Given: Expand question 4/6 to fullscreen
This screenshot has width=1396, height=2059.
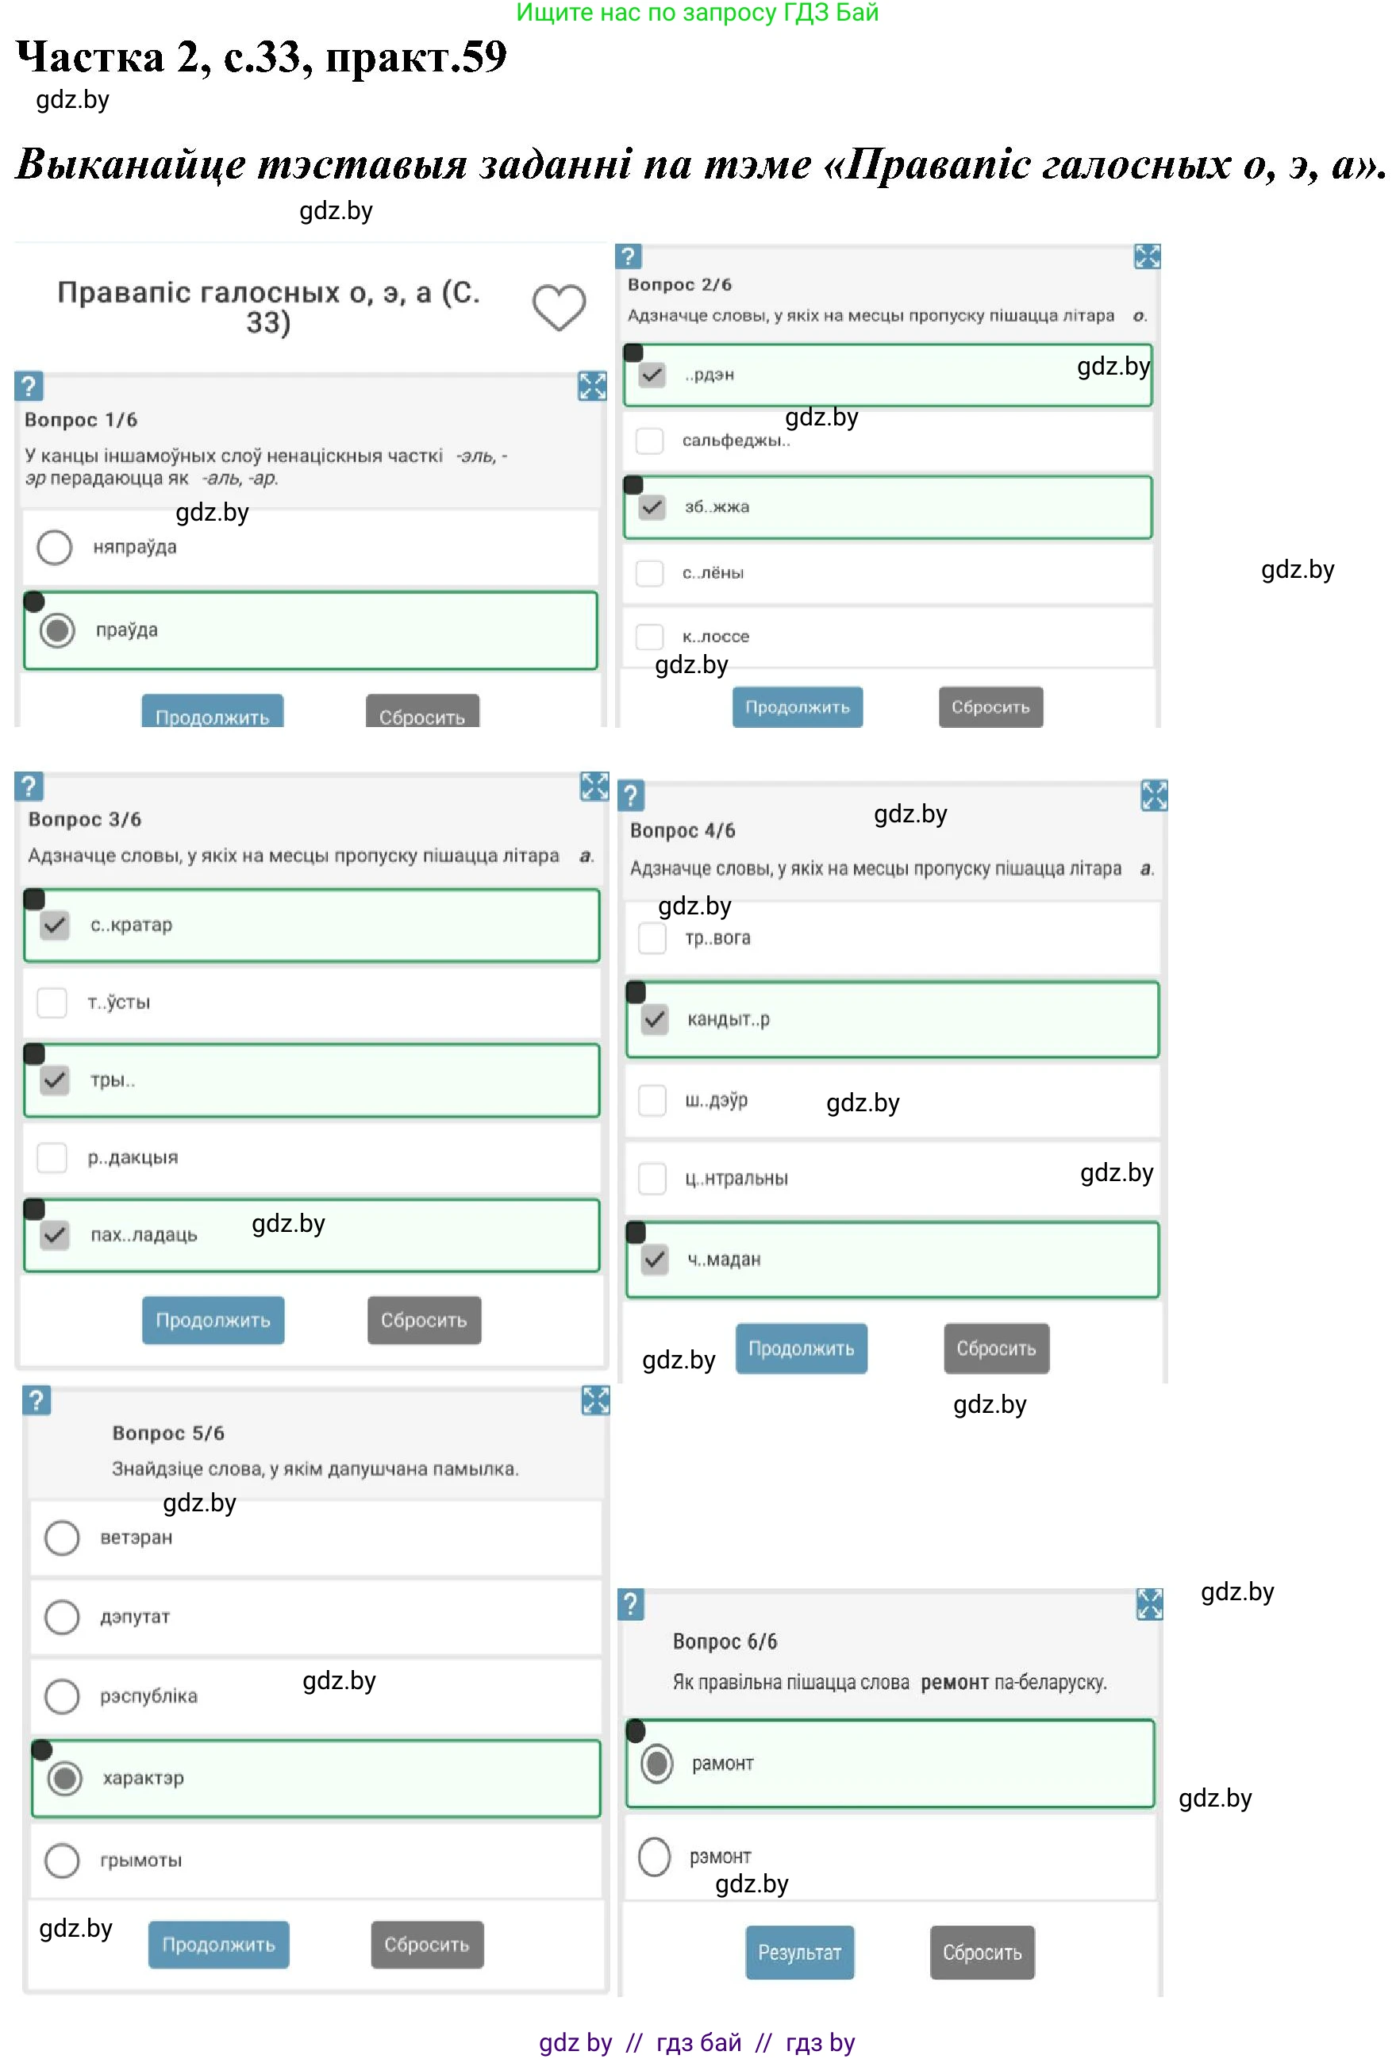Looking at the screenshot, I should coord(1153,795).
